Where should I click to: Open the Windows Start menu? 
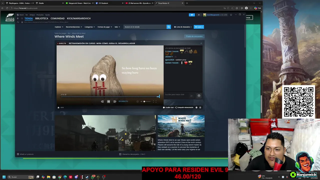[x=4, y=177]
